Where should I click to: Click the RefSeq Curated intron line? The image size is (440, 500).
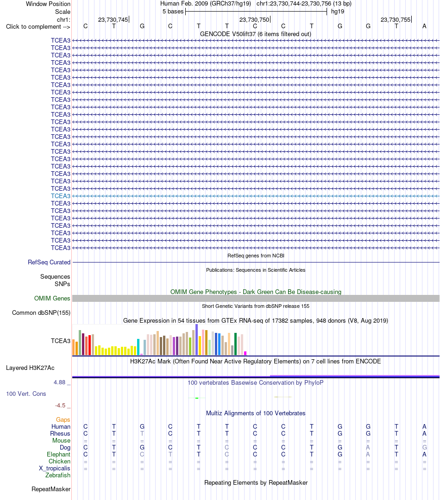pos(256,262)
